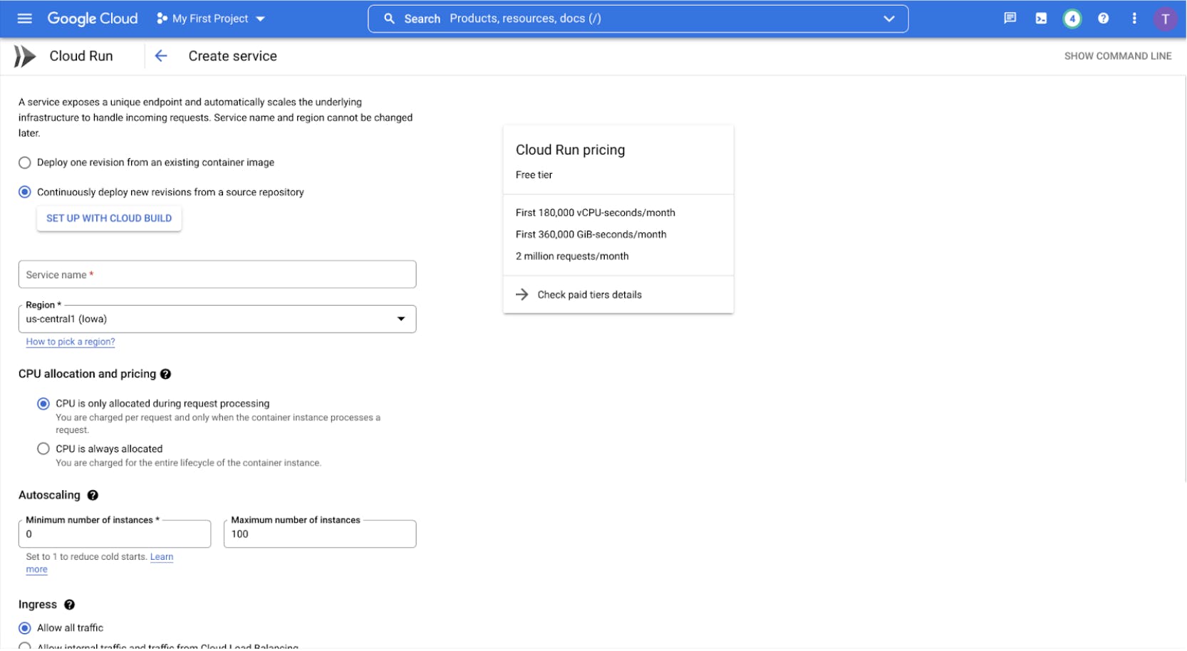Show the command line view
Image resolution: width=1187 pixels, height=651 pixels.
[x=1117, y=56]
